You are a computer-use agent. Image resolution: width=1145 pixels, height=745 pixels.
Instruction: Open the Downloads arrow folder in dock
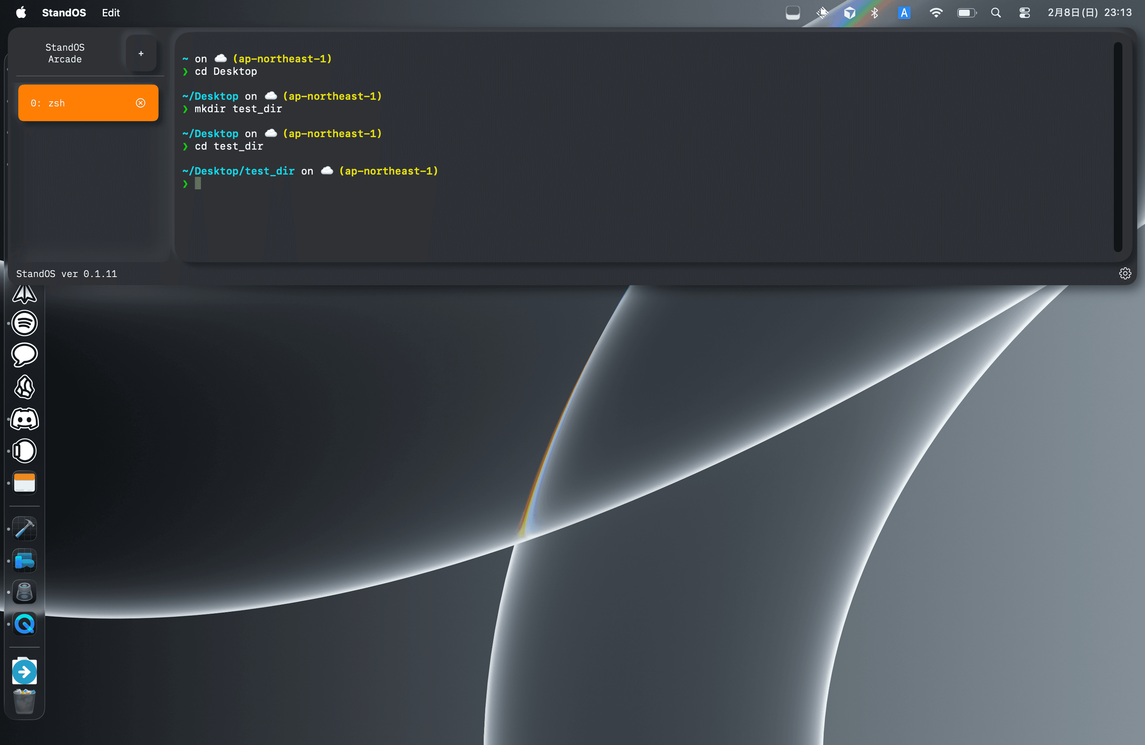[x=25, y=671]
